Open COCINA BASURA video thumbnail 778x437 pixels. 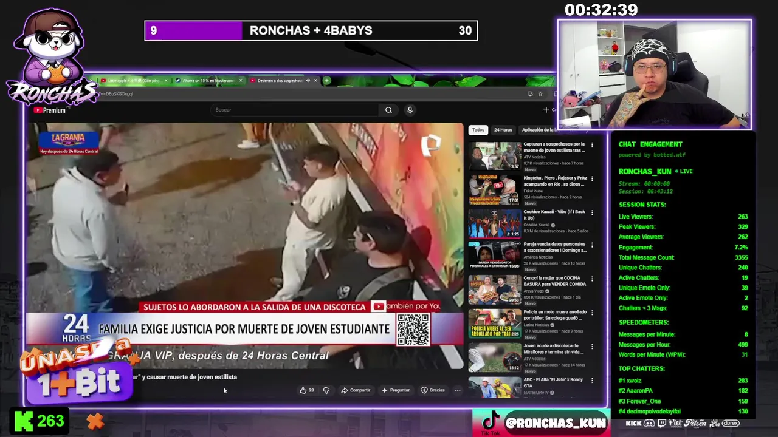[495, 290]
